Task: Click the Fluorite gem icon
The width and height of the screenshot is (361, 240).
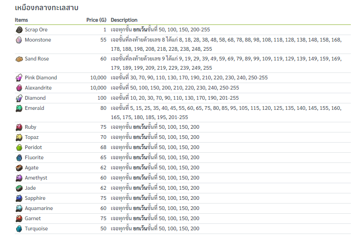Action: coord(19,157)
